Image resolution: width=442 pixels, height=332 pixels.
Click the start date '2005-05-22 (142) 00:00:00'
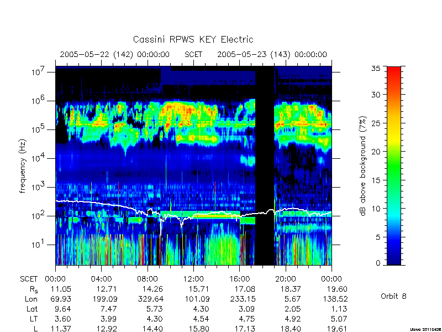click(x=115, y=54)
